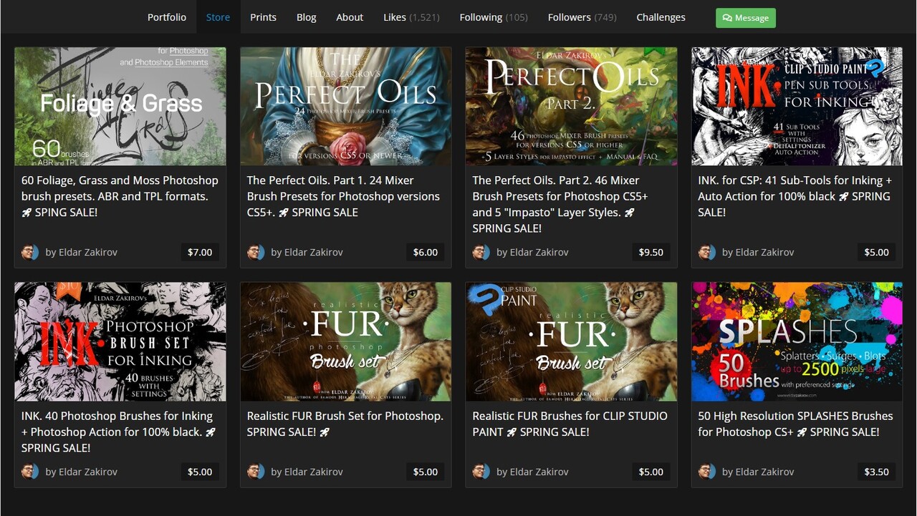Click the $3.50 price button
Viewport: 917px width, 516px height.
click(877, 472)
